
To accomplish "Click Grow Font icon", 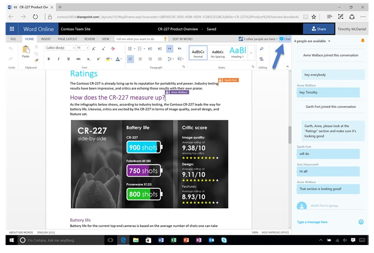I will [x=94, y=48].
